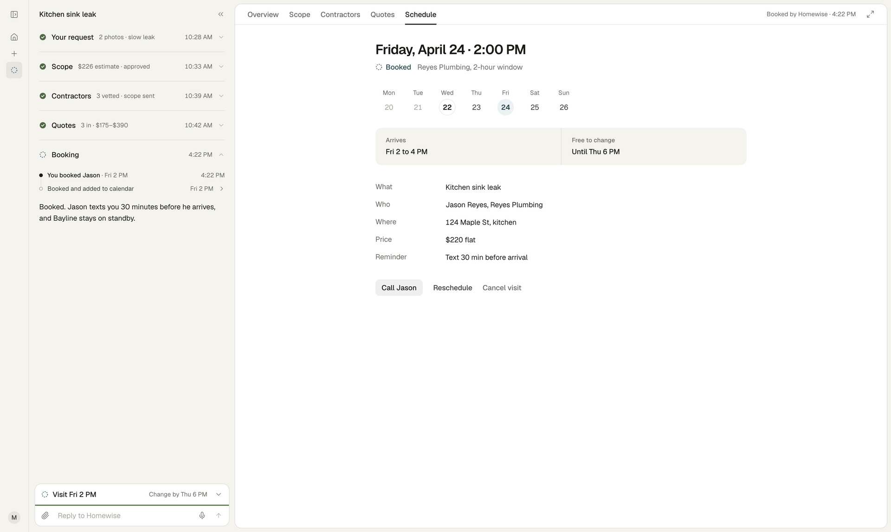This screenshot has height=532, width=891.
Task: Toggle the sidebar panel icon
Action: click(x=14, y=14)
